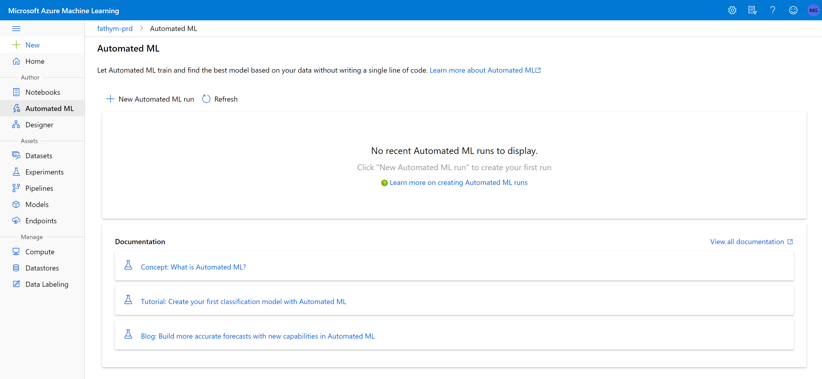Open external-link icon after View all documentation
This screenshot has height=379, width=822.
(x=790, y=242)
